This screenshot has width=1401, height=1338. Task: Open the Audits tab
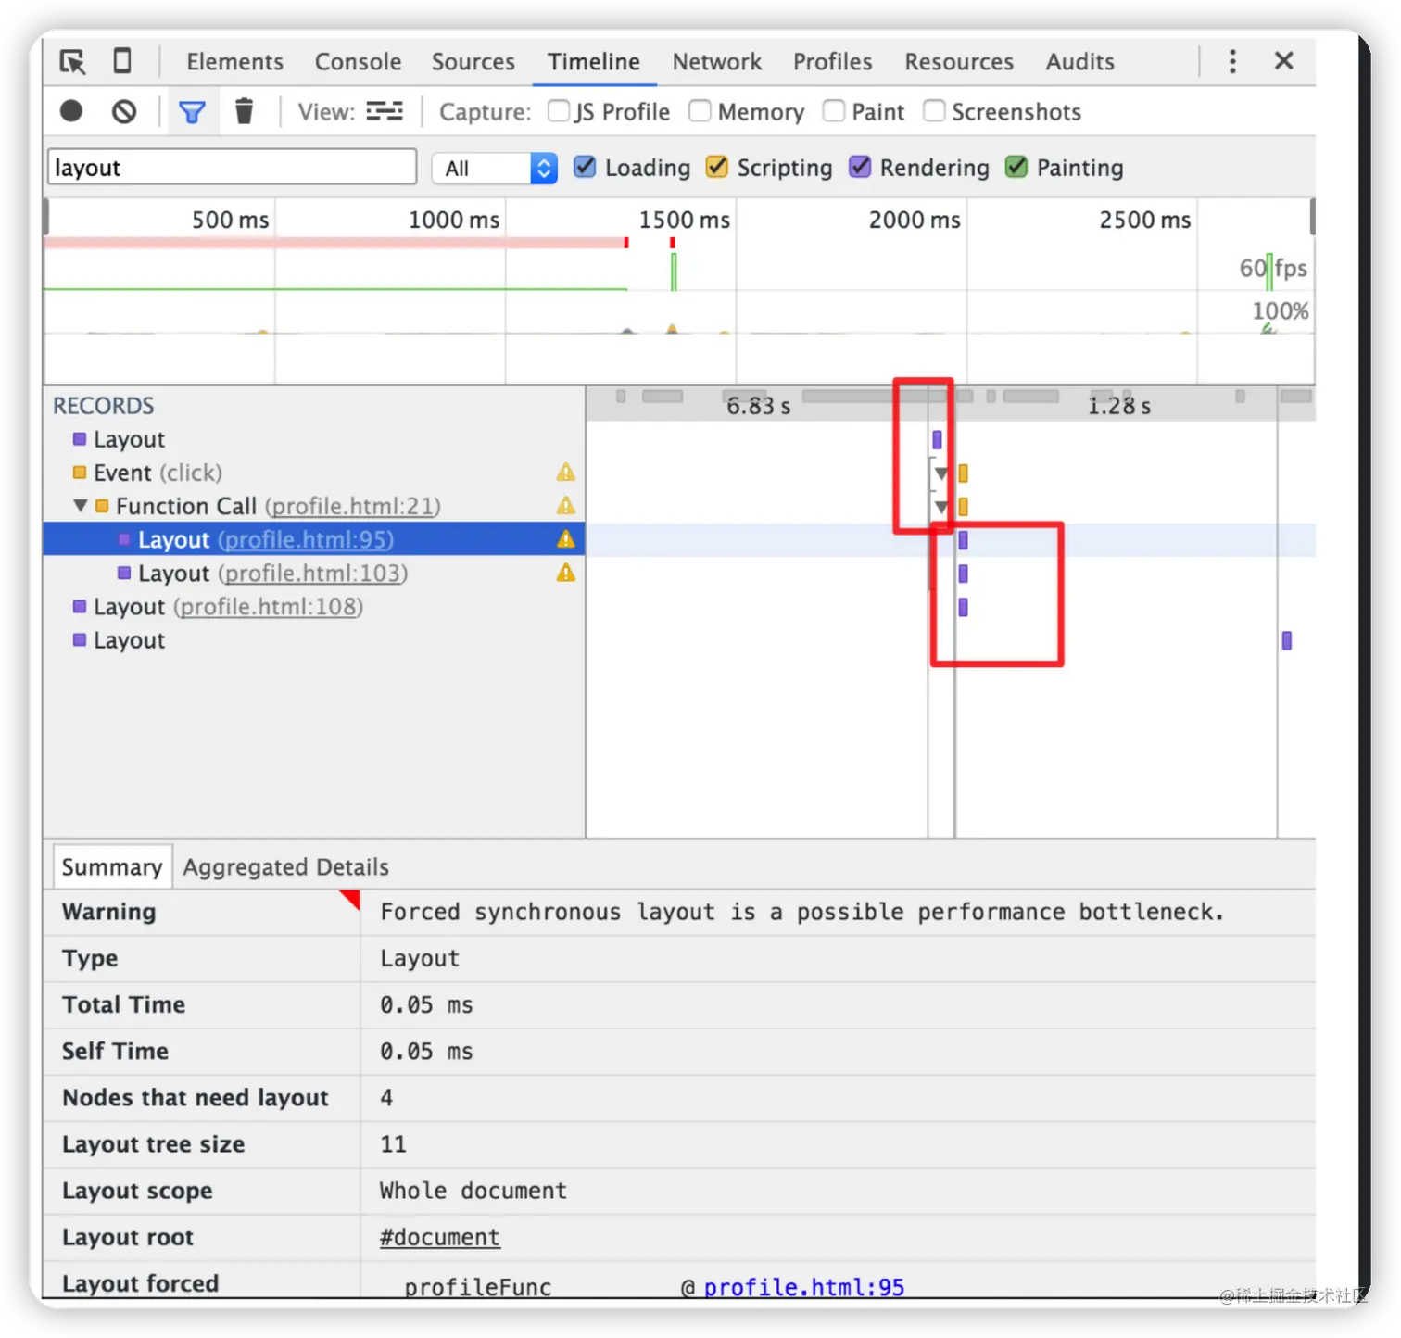[1080, 61]
